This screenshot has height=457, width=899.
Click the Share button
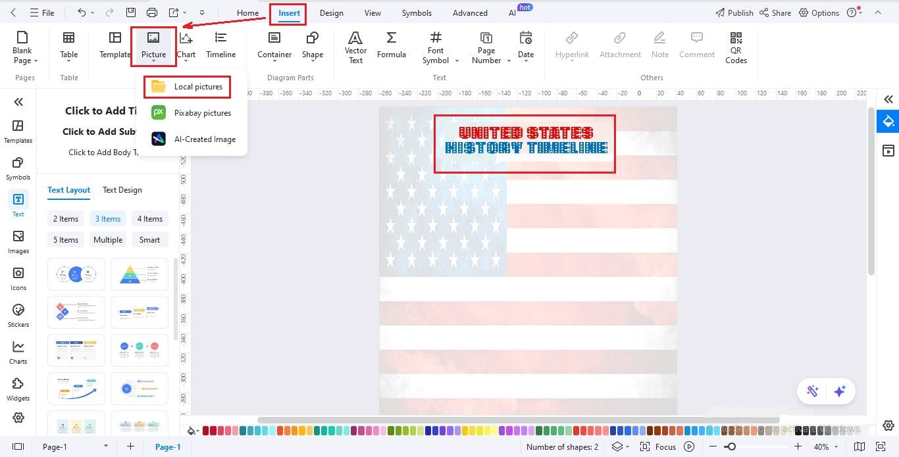tap(775, 12)
